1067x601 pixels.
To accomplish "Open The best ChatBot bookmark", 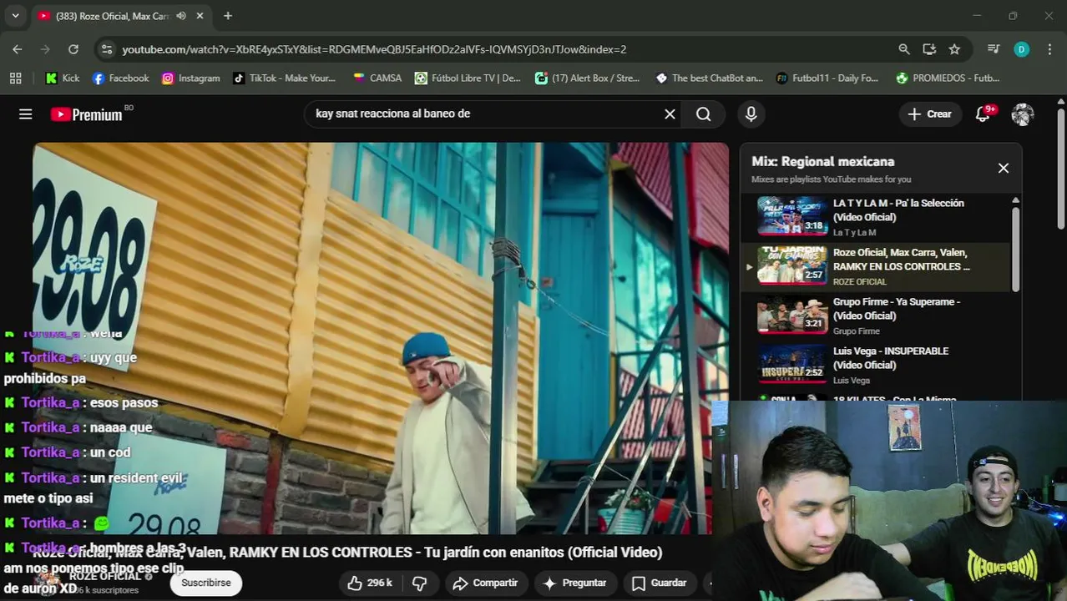I will (709, 78).
